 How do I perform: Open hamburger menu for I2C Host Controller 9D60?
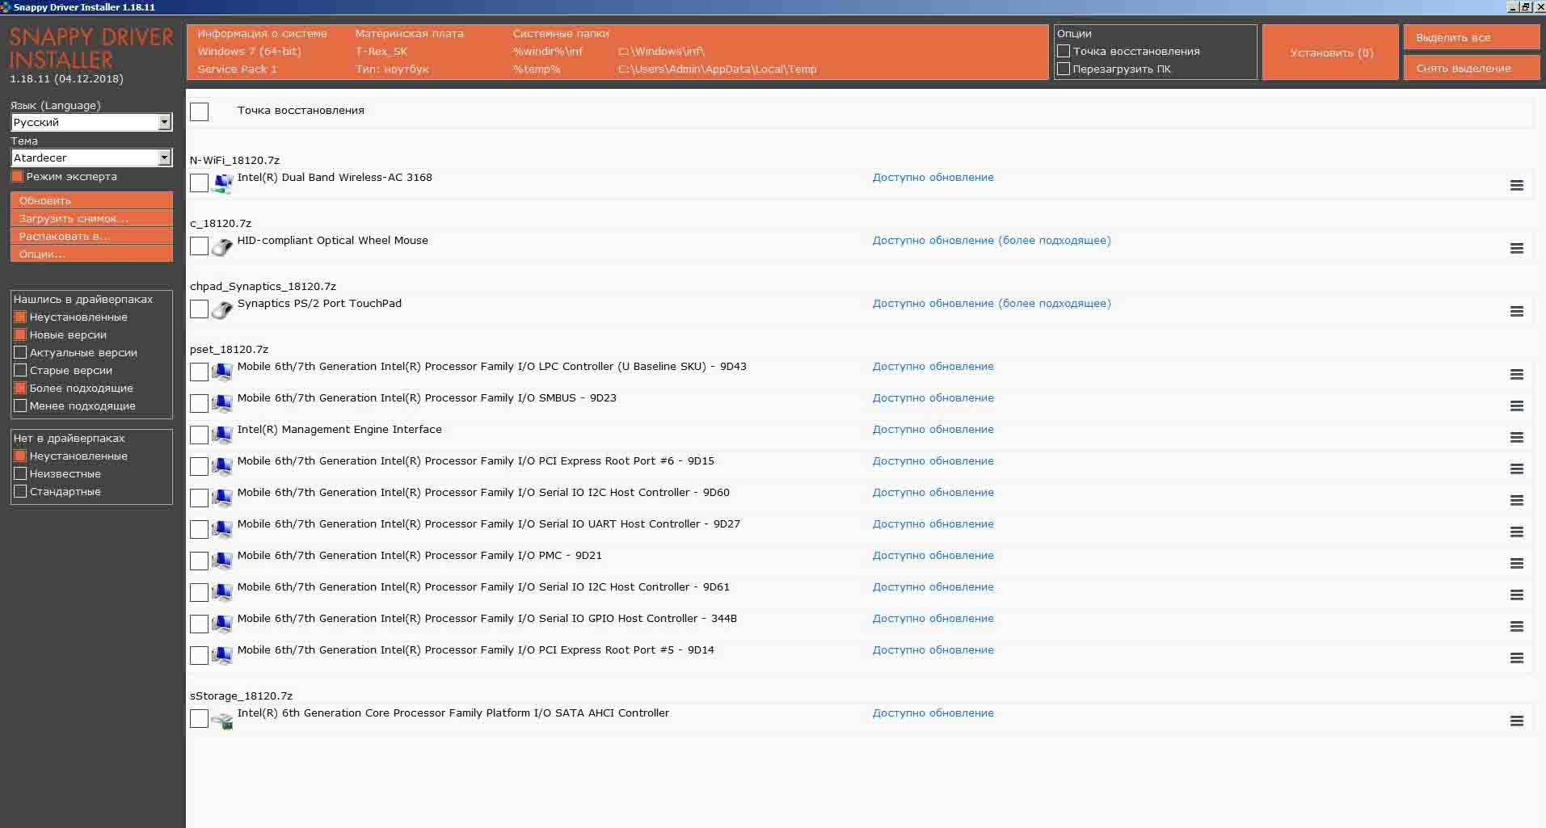coord(1516,501)
